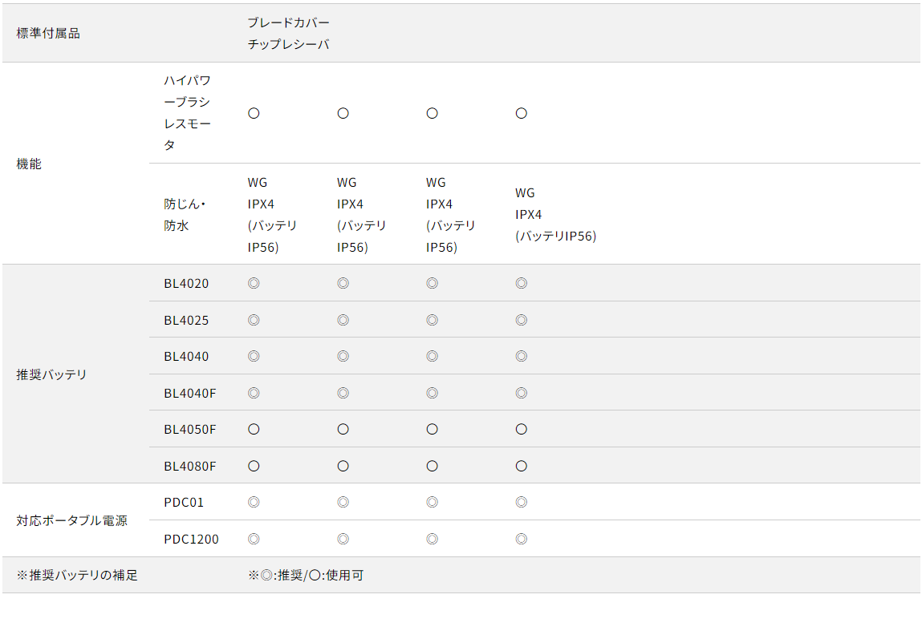This screenshot has height=643, width=922.
Task: Select the BL4020 battery row label
Action: [186, 283]
